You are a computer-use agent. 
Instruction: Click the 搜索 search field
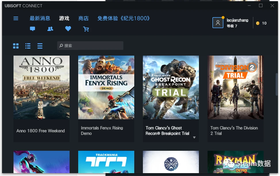pyautogui.click(x=90, y=46)
